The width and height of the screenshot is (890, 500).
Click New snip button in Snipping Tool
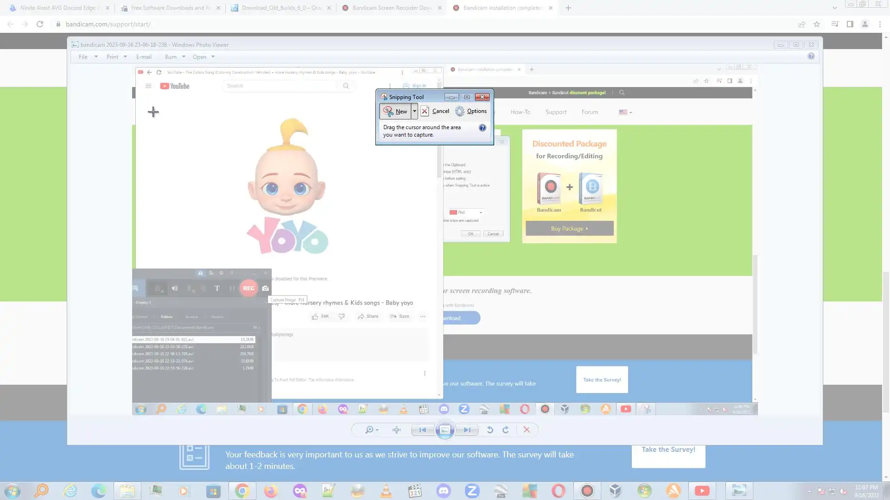(x=395, y=111)
